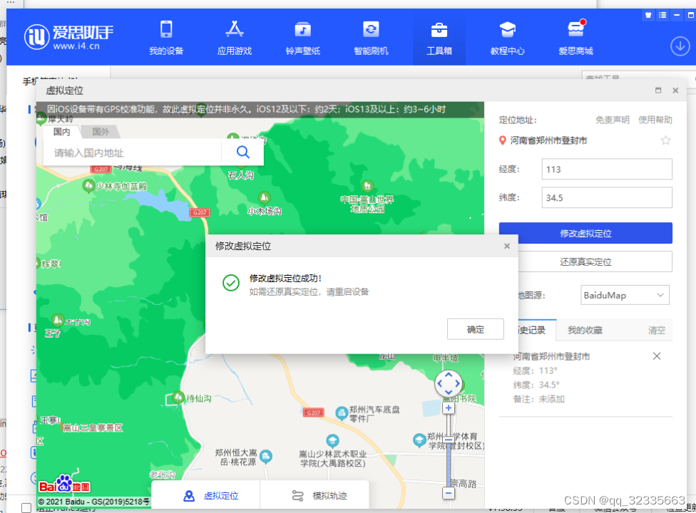The height and width of the screenshot is (513, 696).
Task: Open 我的设备 in top navigation
Action: [166, 38]
